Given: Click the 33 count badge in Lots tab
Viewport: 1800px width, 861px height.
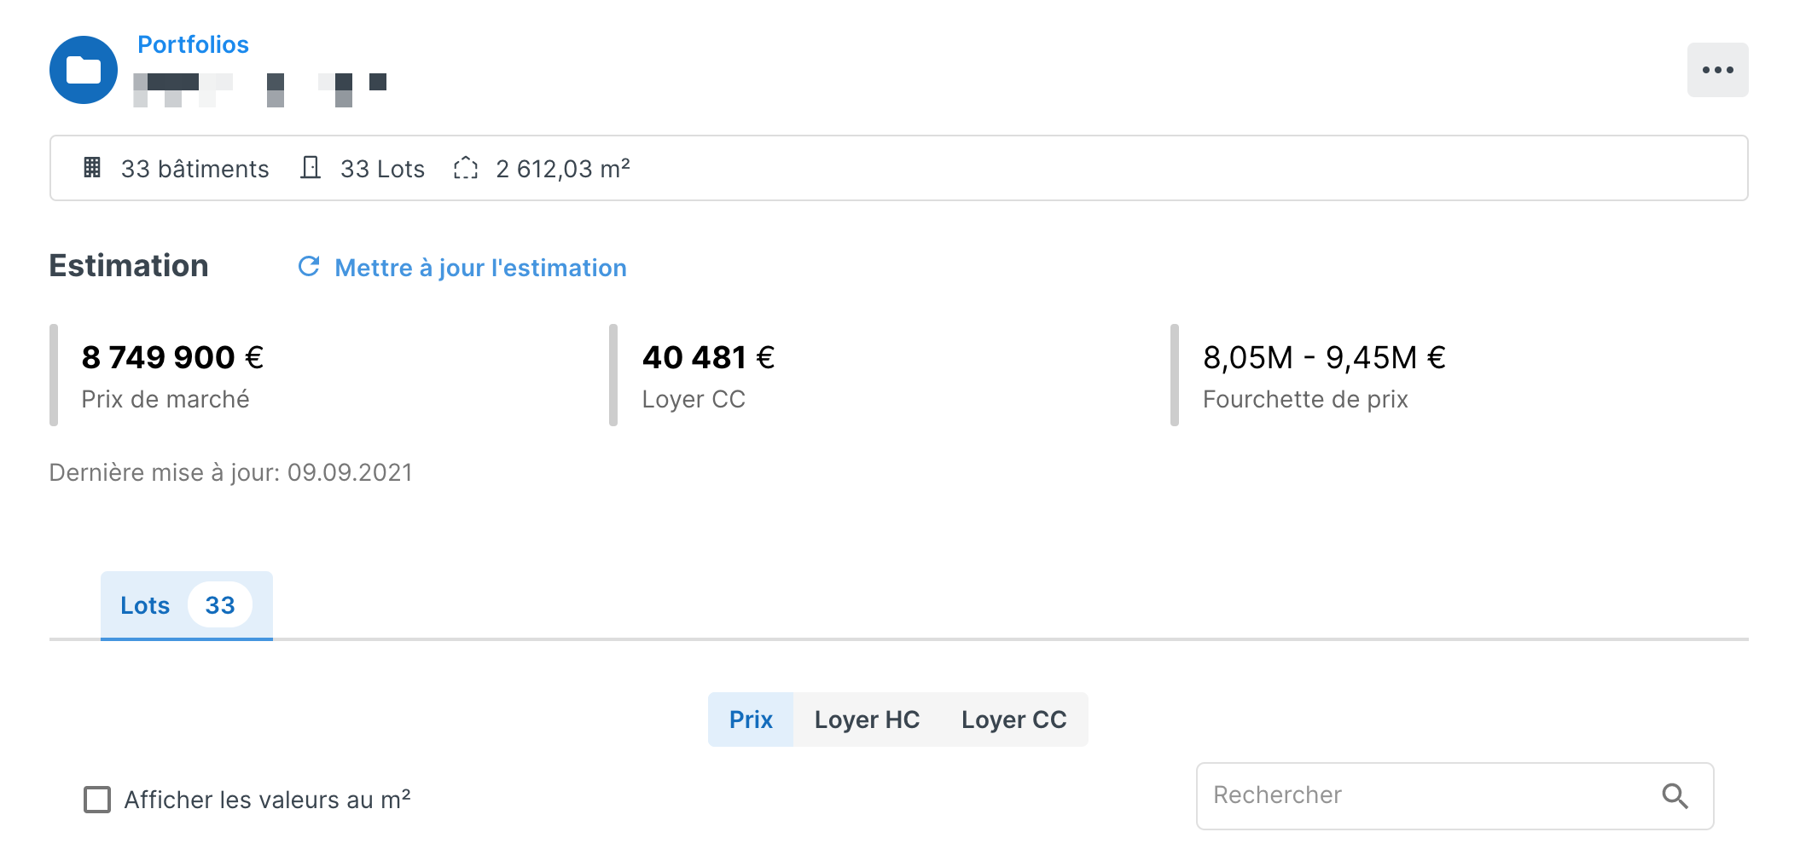Looking at the screenshot, I should tap(220, 605).
